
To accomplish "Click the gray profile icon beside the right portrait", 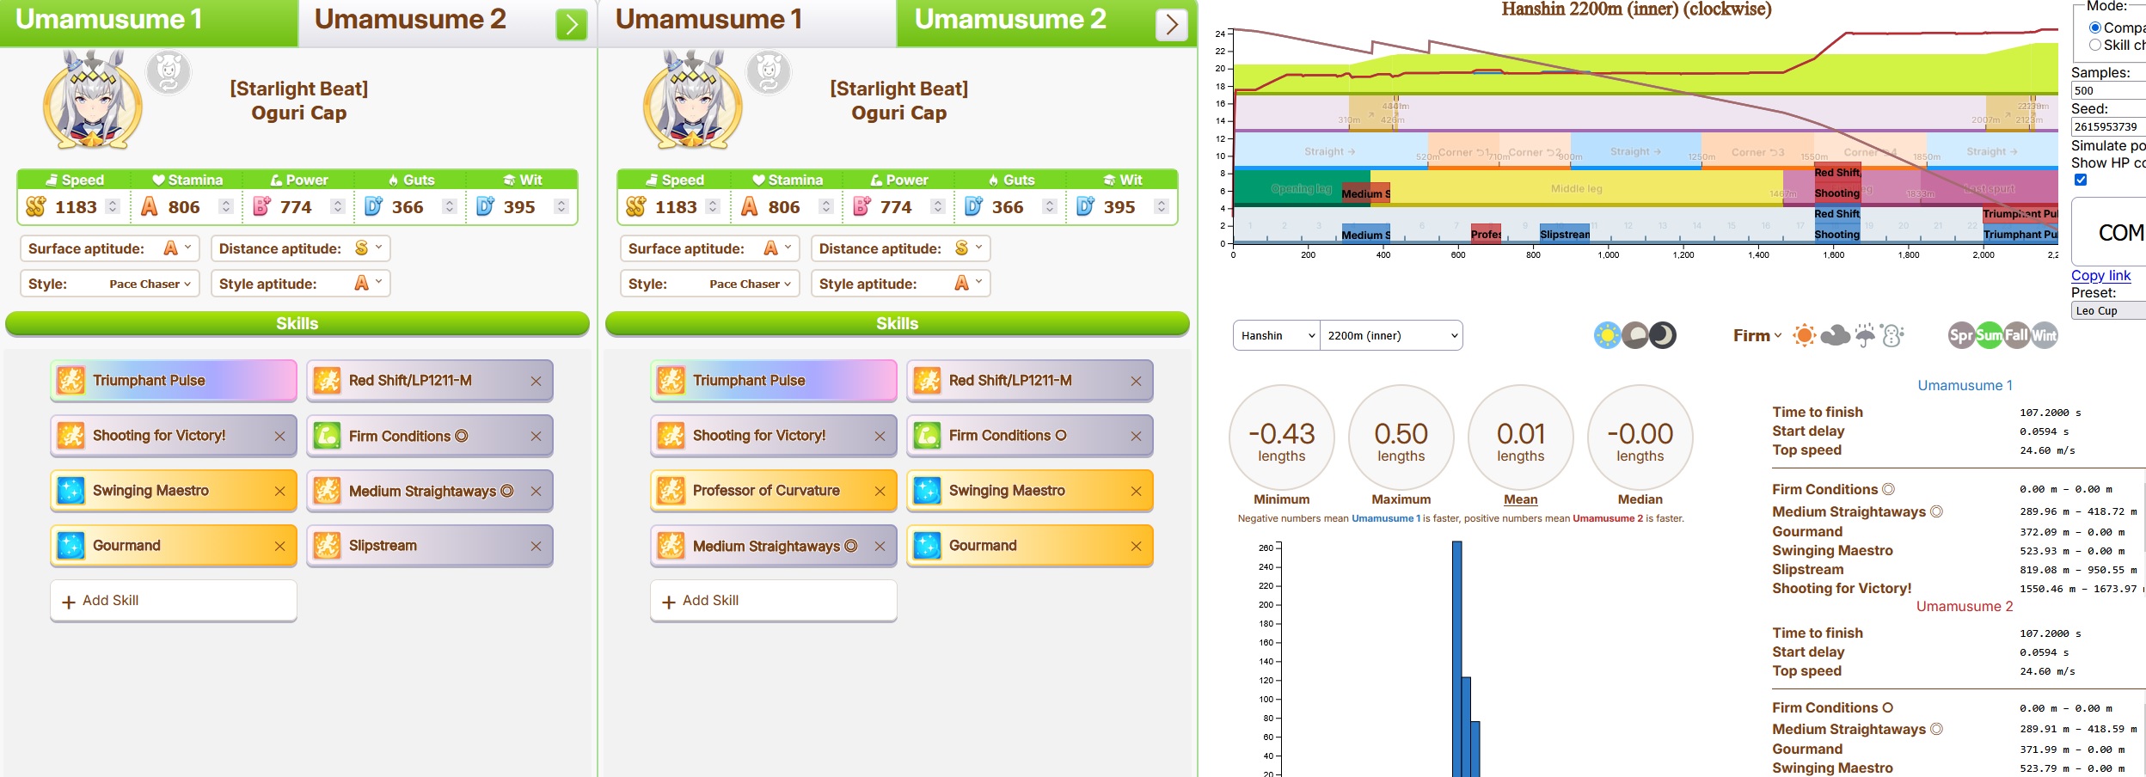I will click(769, 72).
